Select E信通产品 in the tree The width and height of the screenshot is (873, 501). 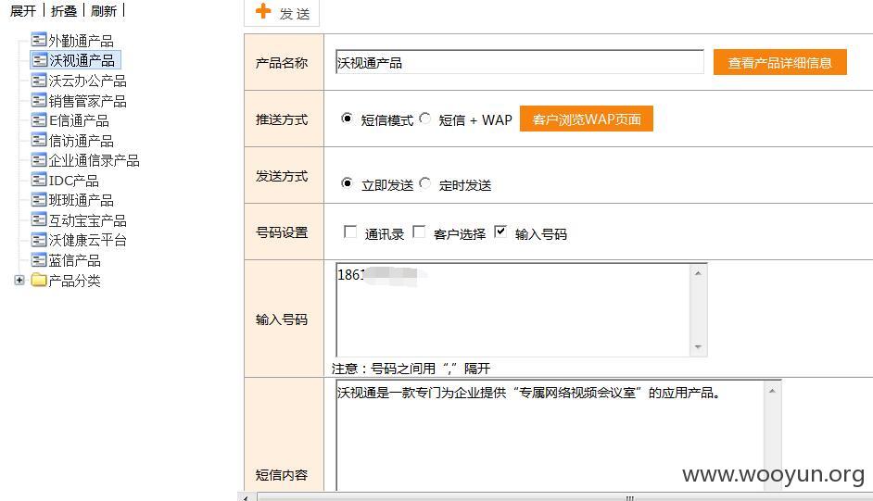(x=79, y=120)
